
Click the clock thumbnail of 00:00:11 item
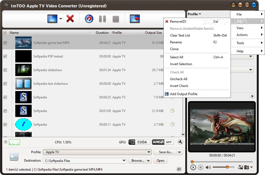coord(23,124)
